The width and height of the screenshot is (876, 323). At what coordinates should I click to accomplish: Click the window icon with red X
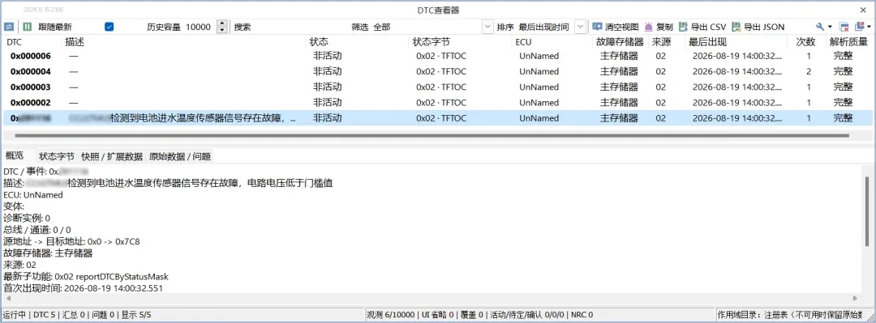(x=844, y=27)
